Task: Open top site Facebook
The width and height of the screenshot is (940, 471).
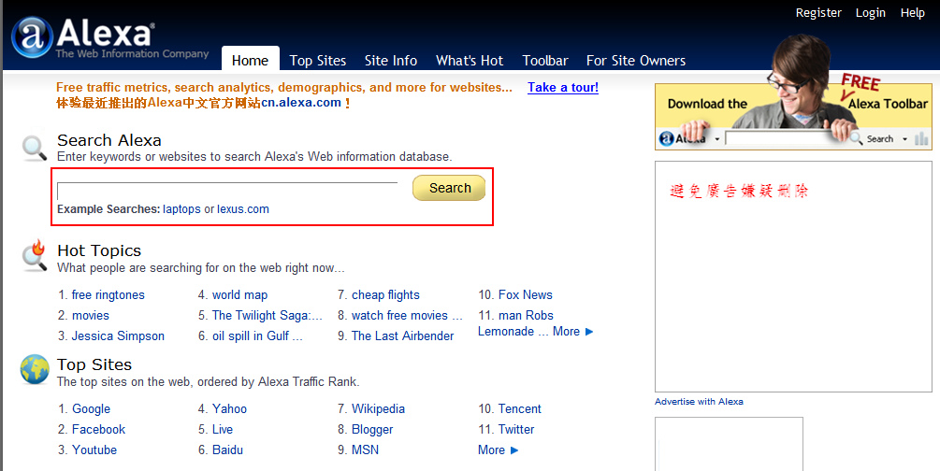Action: click(98, 429)
